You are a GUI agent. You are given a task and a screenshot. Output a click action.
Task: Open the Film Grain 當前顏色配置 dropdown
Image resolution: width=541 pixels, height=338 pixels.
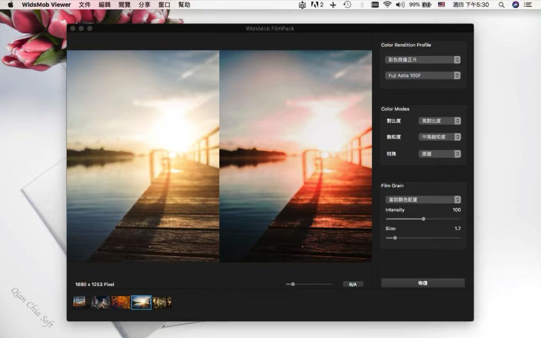(423, 199)
